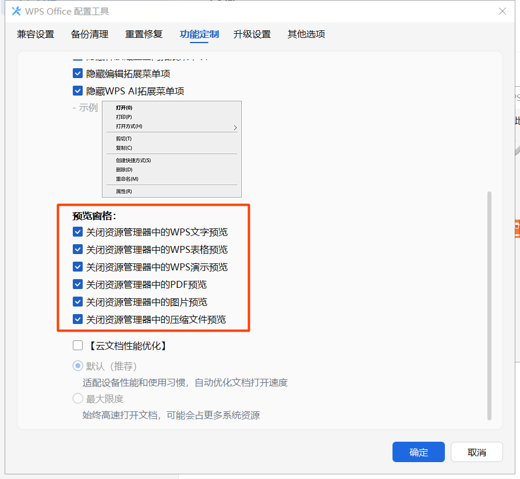This screenshot has width=520, height=479.
Task: Disable 关闭资源管理器中的压缩文件预览
Action: 77,319
